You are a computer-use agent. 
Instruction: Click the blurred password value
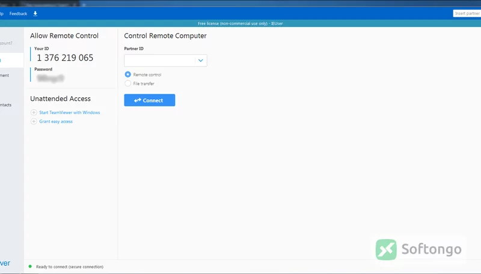50,79
